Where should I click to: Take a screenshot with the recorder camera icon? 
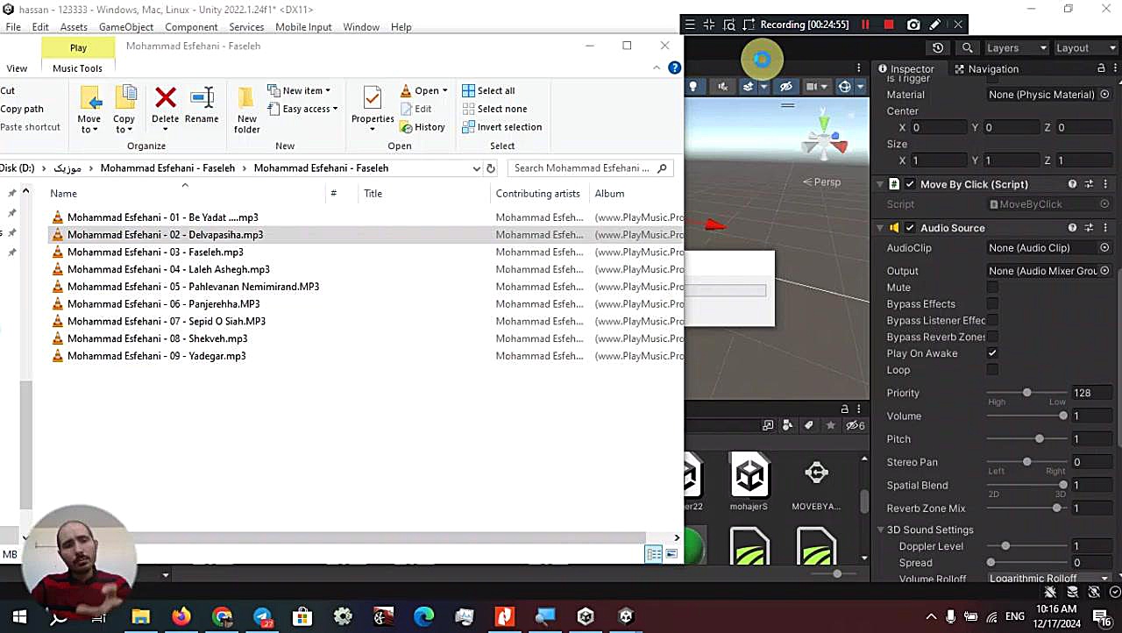pyautogui.click(x=913, y=25)
